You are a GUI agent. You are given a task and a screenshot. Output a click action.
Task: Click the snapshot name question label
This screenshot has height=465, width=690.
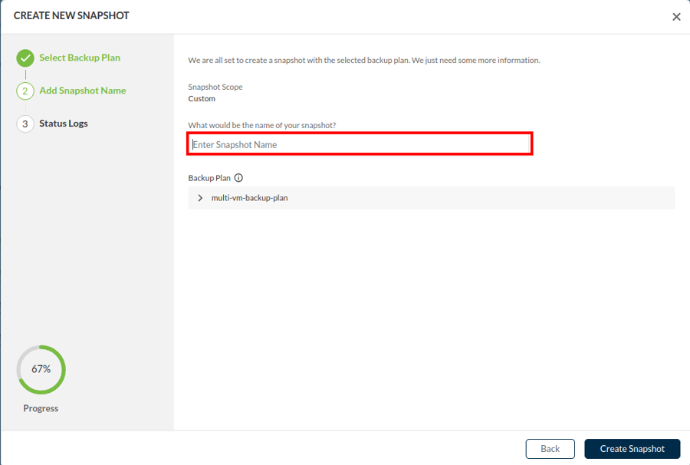(262, 125)
